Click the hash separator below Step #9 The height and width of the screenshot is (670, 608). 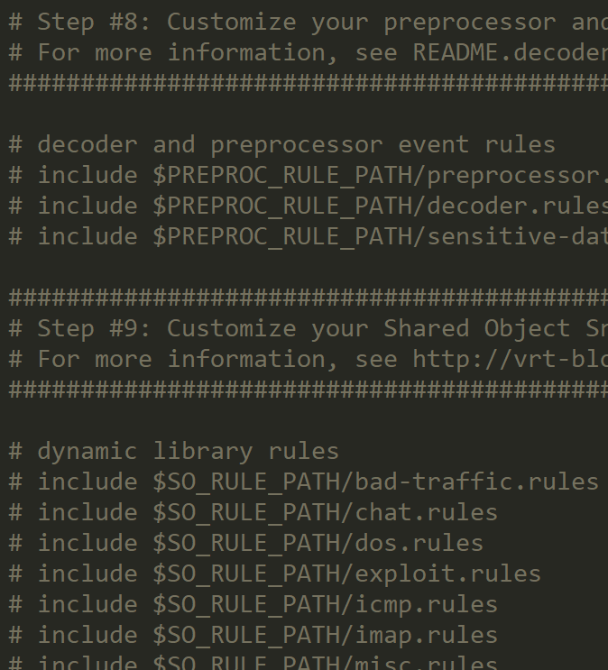309,390
